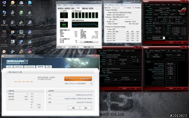Viewport: 189px width, 118px height.
Task: Click the CPU usage history graph in Task Manager
Action: tap(85, 15)
